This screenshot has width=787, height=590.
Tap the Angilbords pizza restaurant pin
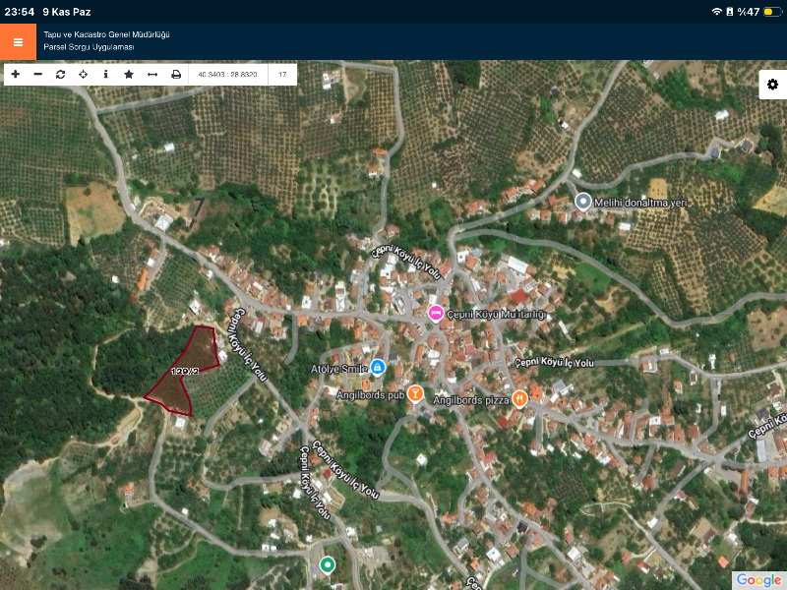[x=520, y=398]
